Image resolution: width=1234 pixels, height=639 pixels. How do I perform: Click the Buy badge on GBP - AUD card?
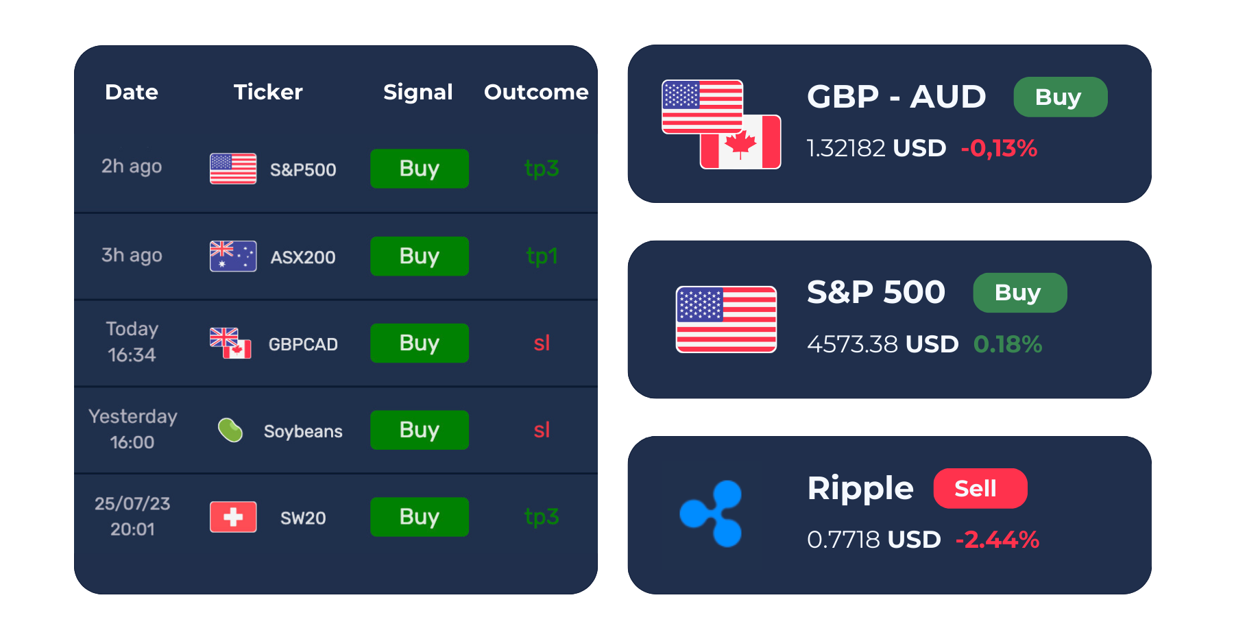coord(1060,97)
